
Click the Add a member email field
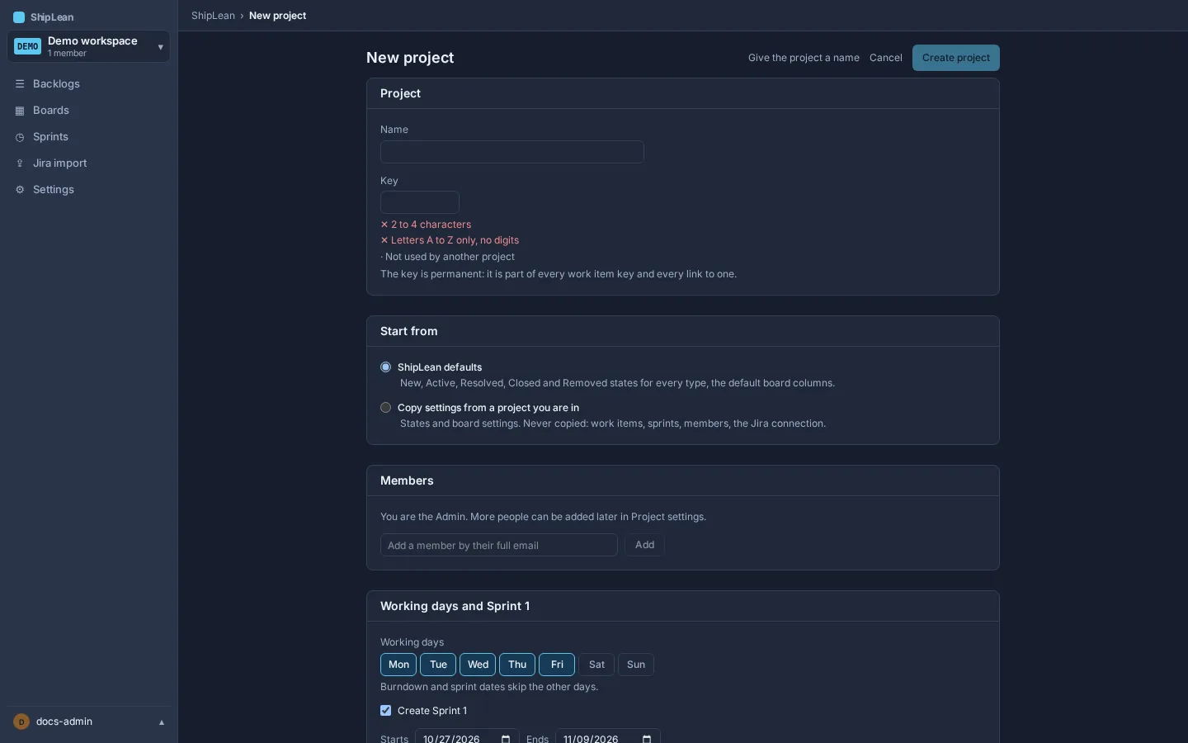pos(499,545)
